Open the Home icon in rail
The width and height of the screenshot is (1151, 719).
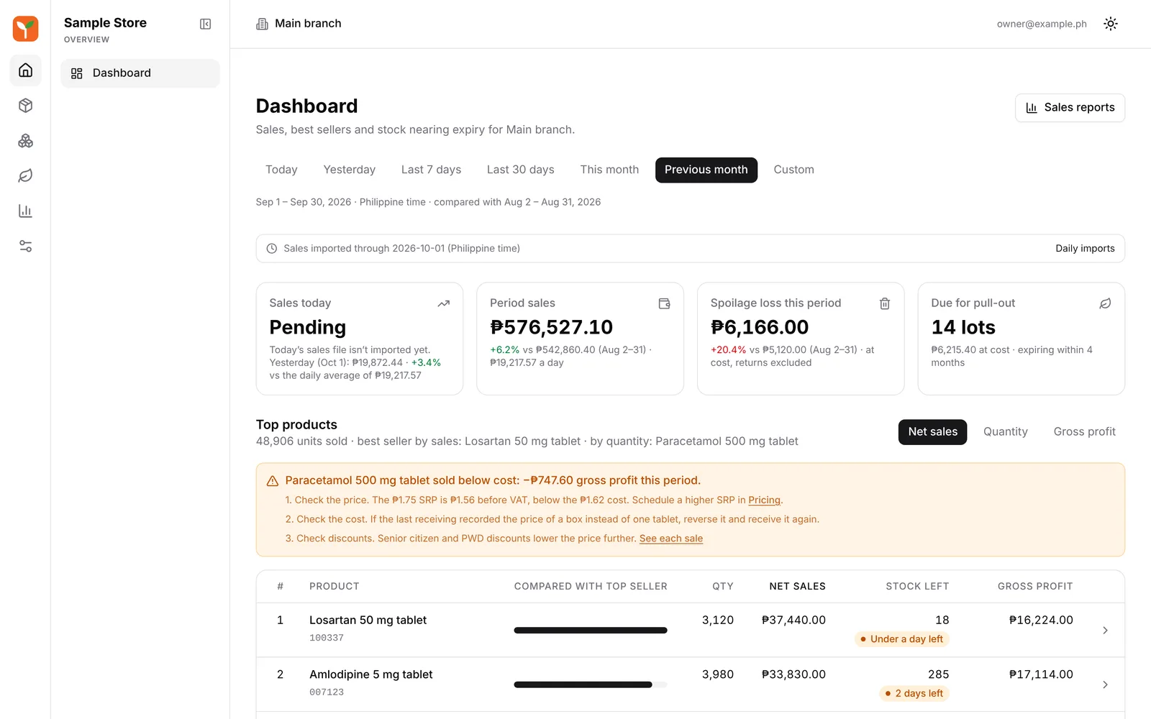25,70
